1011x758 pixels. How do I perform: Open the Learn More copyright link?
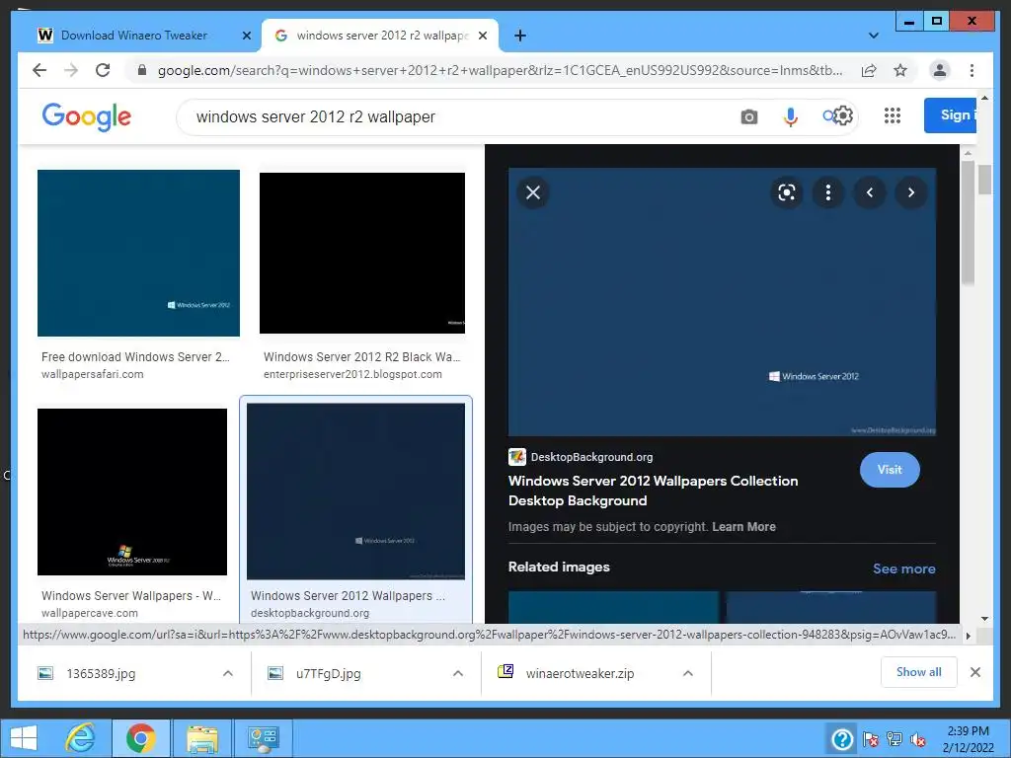click(743, 527)
